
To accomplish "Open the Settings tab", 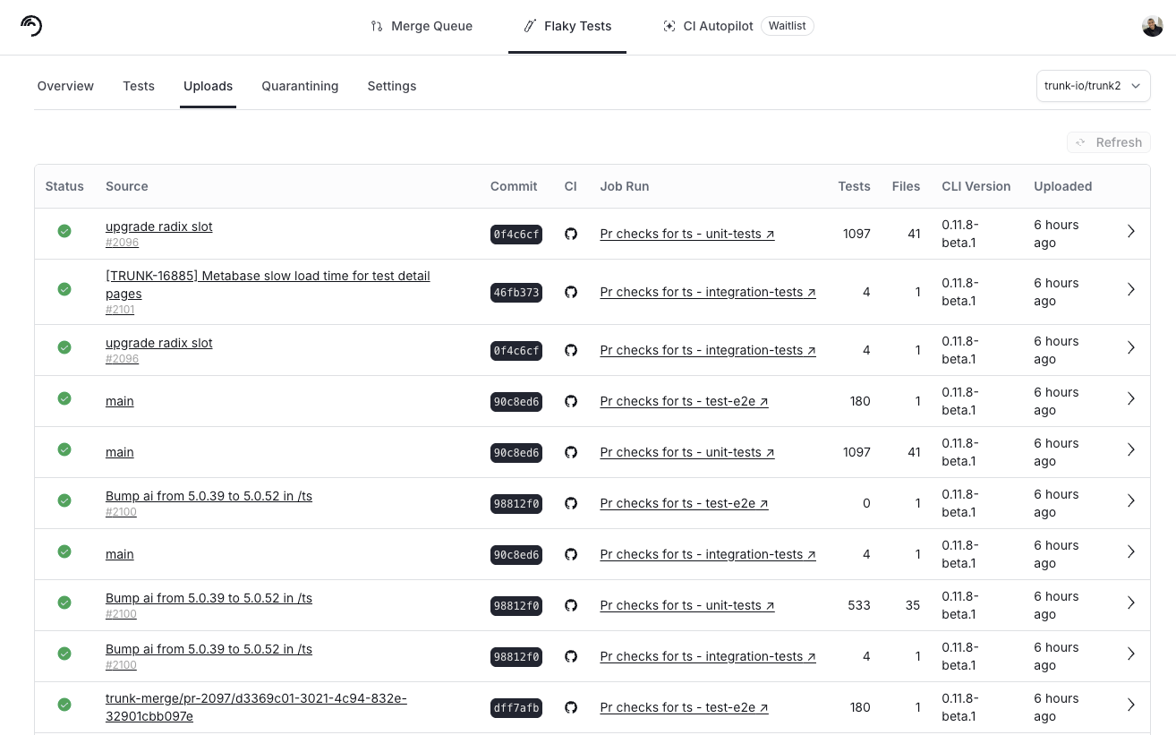I will [x=392, y=86].
